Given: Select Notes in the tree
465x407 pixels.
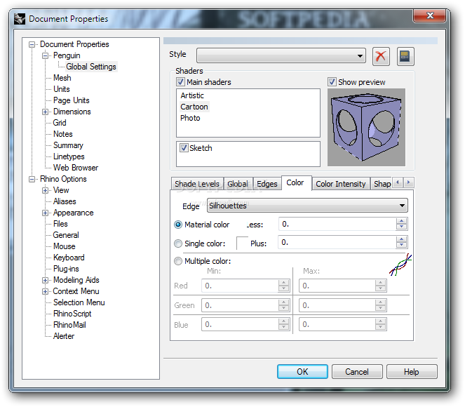Looking at the screenshot, I should pyautogui.click(x=63, y=134).
